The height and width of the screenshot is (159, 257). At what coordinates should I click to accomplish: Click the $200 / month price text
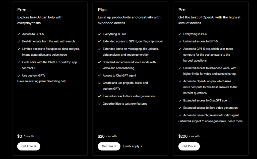(189, 136)
